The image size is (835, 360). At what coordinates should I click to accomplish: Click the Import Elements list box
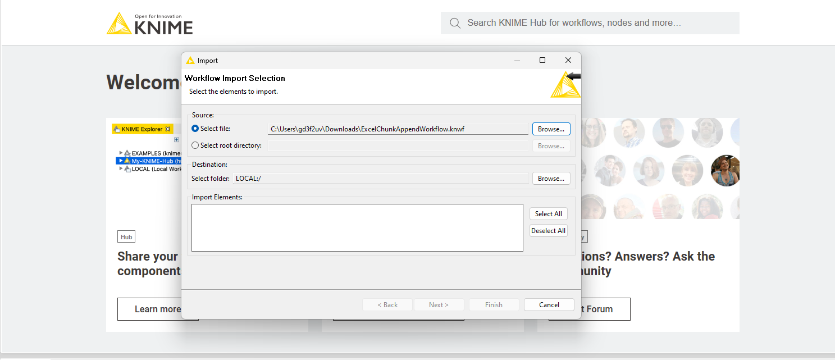click(x=357, y=227)
